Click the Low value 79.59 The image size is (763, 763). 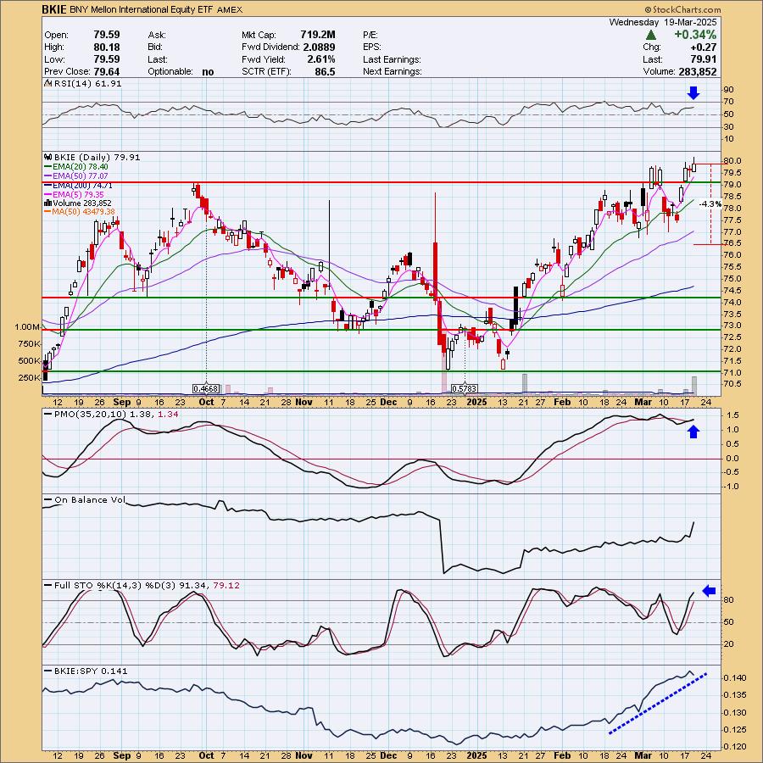(x=107, y=59)
